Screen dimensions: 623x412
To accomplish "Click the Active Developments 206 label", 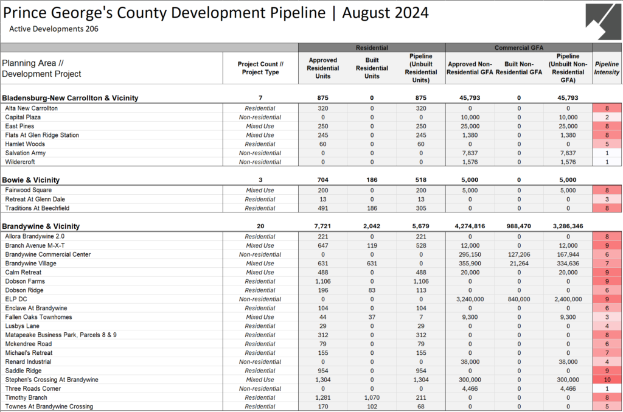I will coord(54,29).
